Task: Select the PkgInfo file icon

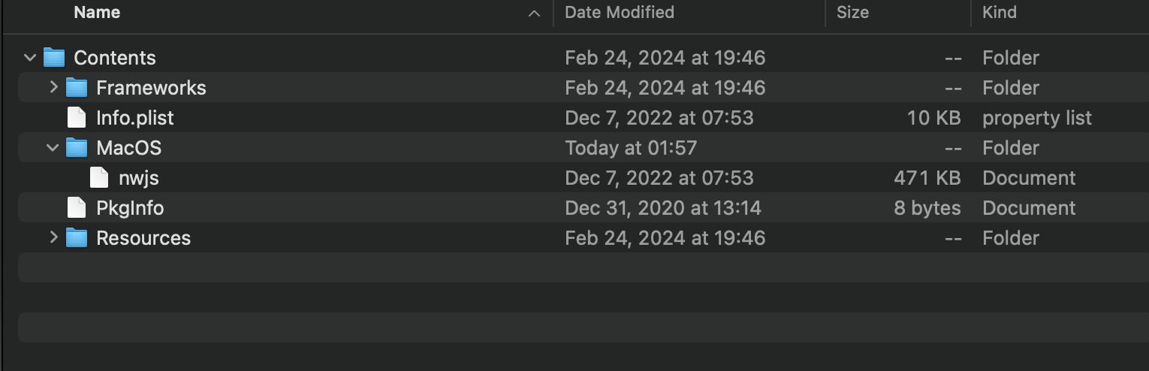Action: pos(77,208)
